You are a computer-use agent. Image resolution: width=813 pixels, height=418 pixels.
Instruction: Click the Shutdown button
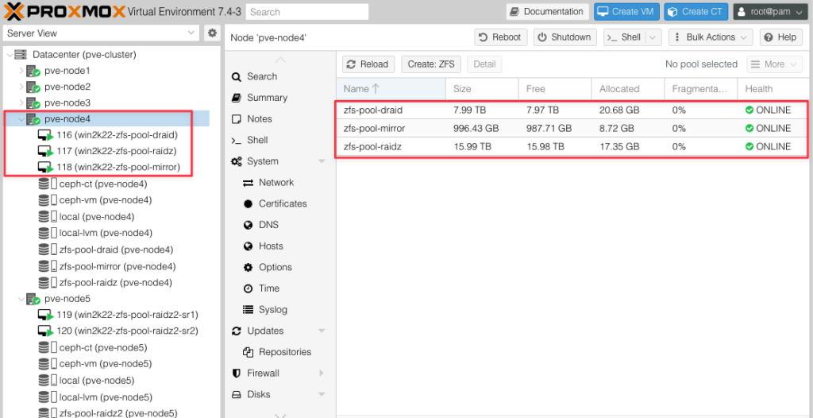564,37
